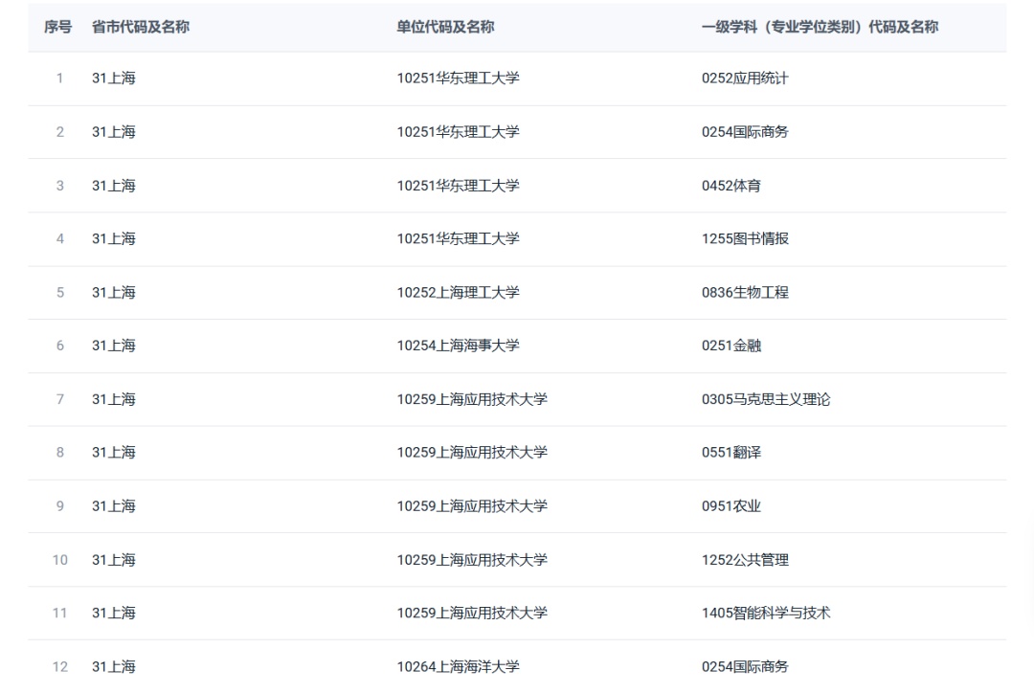Click the 单位代码及名称 column header

pos(445,27)
